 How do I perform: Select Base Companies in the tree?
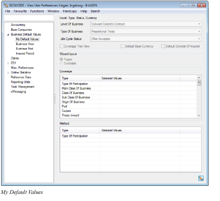coord(21,30)
